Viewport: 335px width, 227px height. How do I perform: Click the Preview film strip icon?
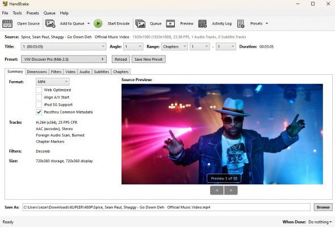[x=170, y=23]
